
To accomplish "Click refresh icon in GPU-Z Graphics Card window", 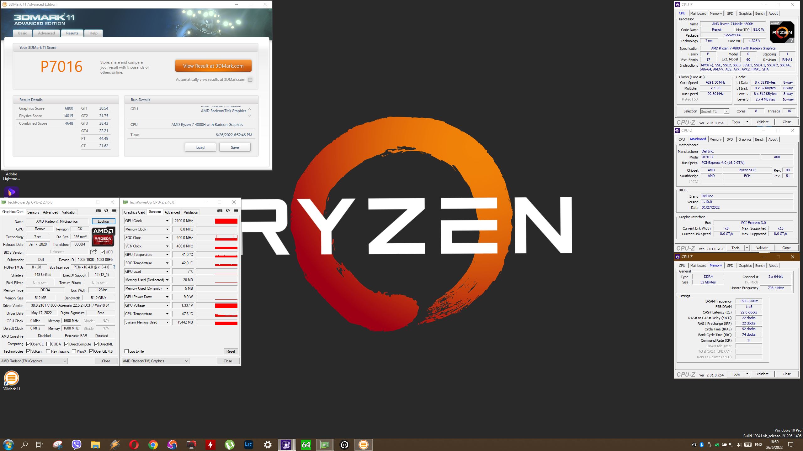I will pyautogui.click(x=106, y=211).
